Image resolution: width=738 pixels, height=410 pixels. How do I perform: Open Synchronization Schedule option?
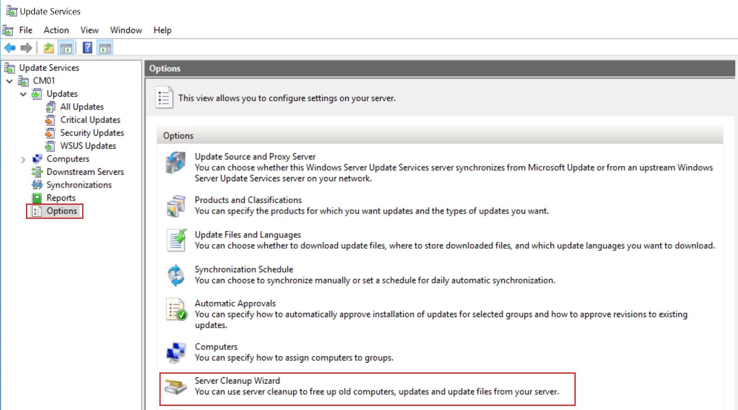click(244, 270)
